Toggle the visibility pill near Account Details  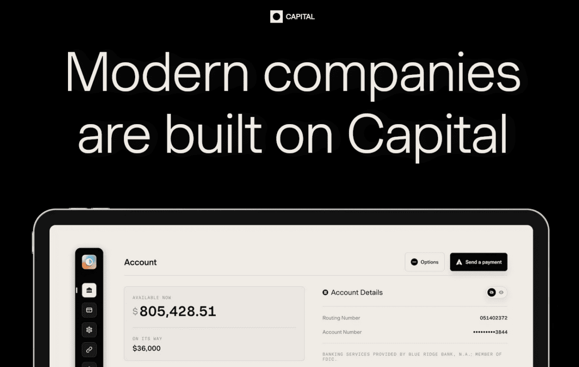pyautogui.click(x=496, y=292)
